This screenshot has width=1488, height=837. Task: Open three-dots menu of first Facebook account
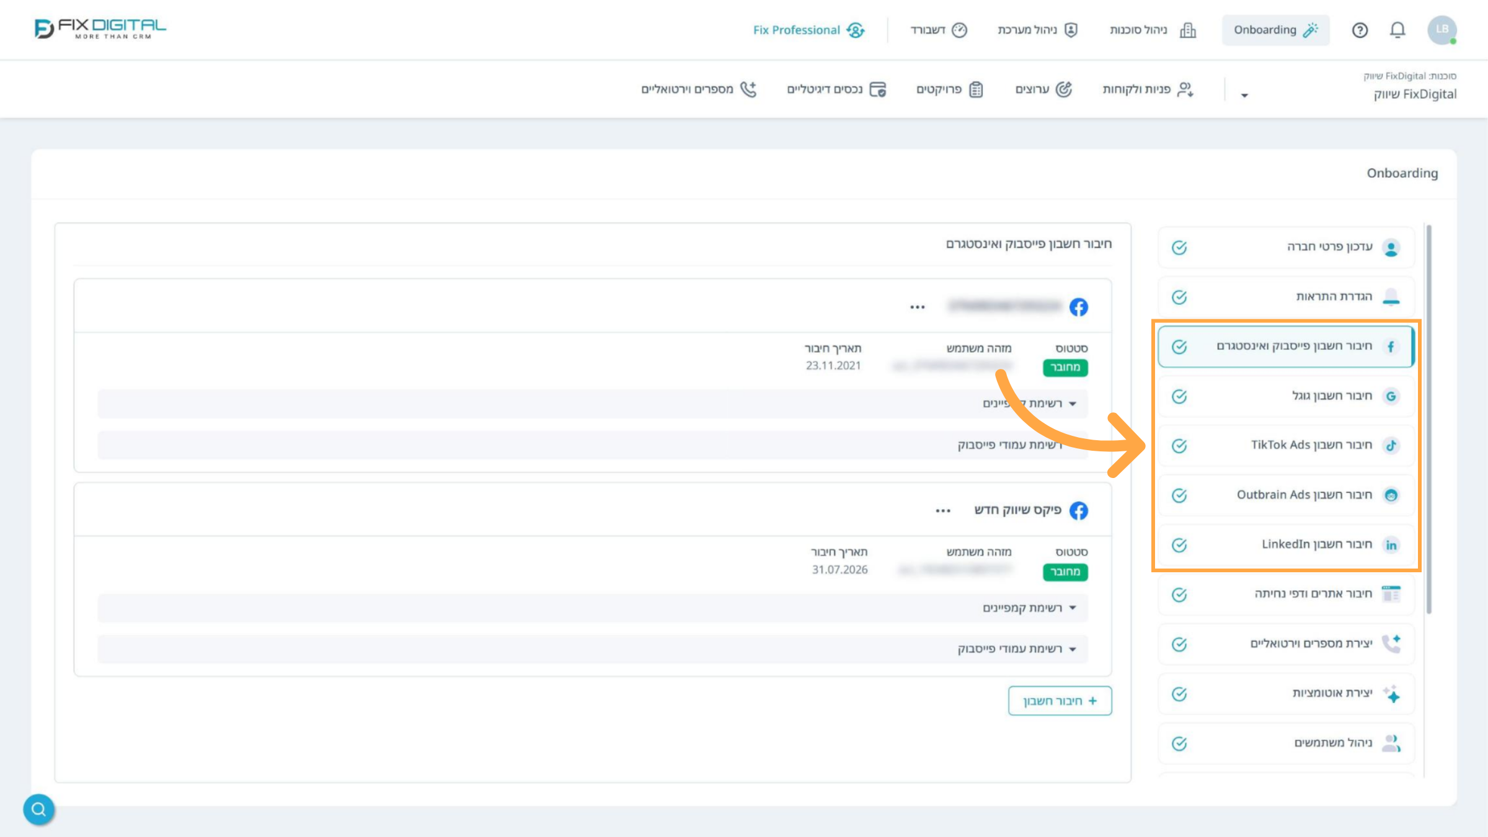918,307
